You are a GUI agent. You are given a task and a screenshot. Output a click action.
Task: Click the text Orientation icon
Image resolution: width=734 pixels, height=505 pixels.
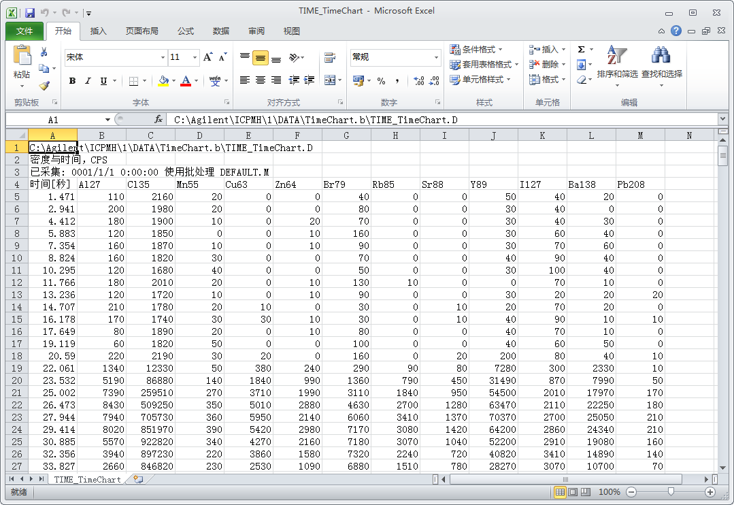coord(294,57)
